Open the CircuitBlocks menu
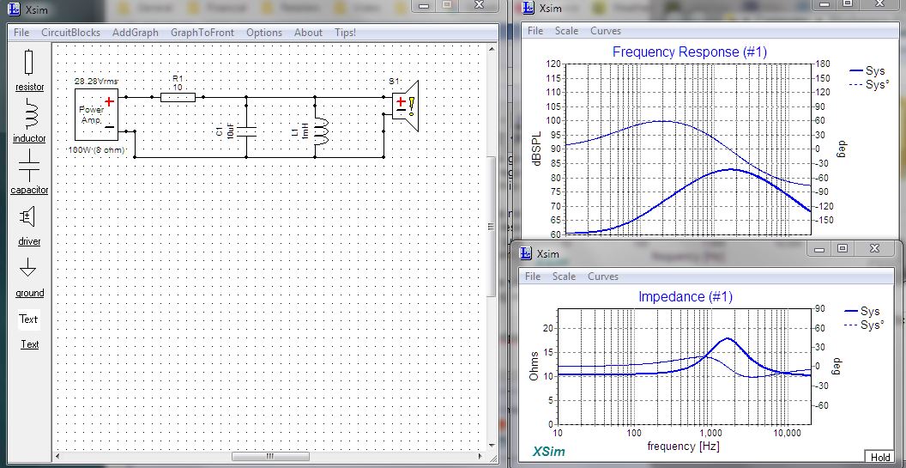This screenshot has width=906, height=468. point(70,33)
